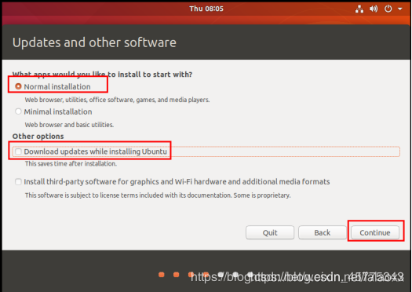Click the 'Other options' heading
The width and height of the screenshot is (412, 292).
(x=38, y=136)
